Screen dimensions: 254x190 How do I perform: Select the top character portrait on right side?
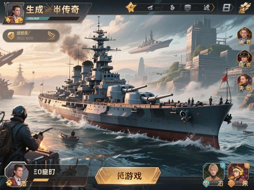(245, 36)
